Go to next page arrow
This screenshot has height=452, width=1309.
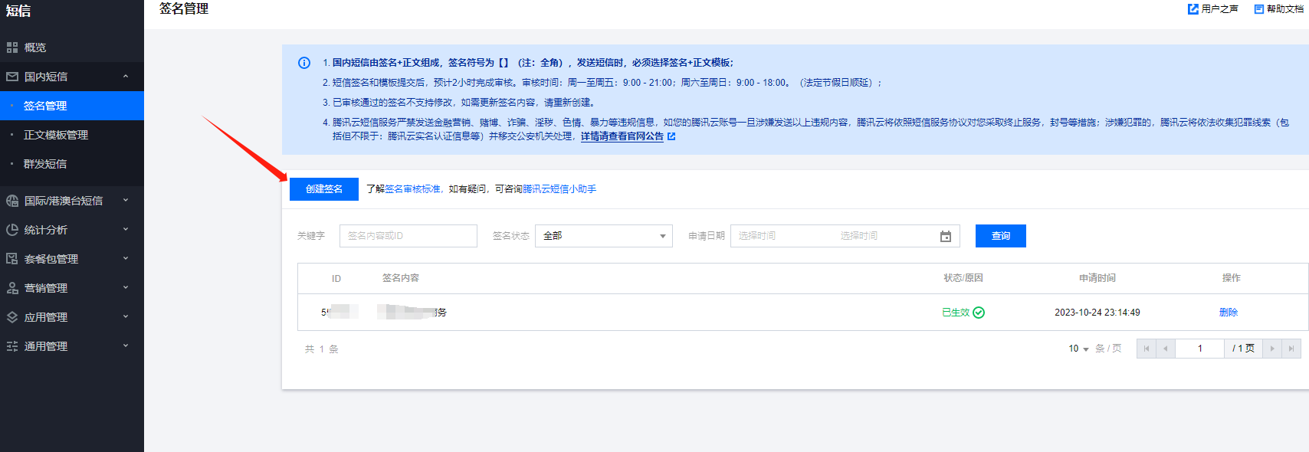coord(1272,349)
